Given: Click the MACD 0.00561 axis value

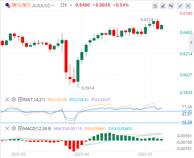Looking at the screenshot, I should [184, 136].
